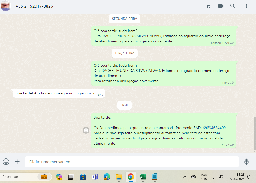Switch to Excel in taskbar

[143, 177]
